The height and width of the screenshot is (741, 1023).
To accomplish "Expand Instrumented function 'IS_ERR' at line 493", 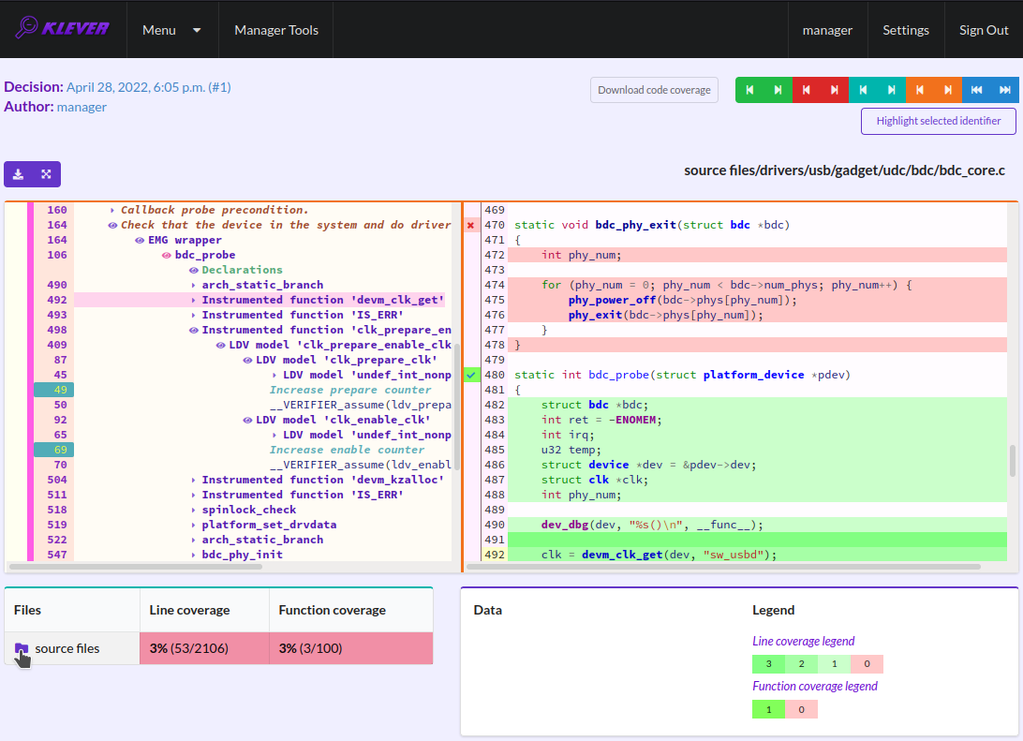I will (194, 315).
